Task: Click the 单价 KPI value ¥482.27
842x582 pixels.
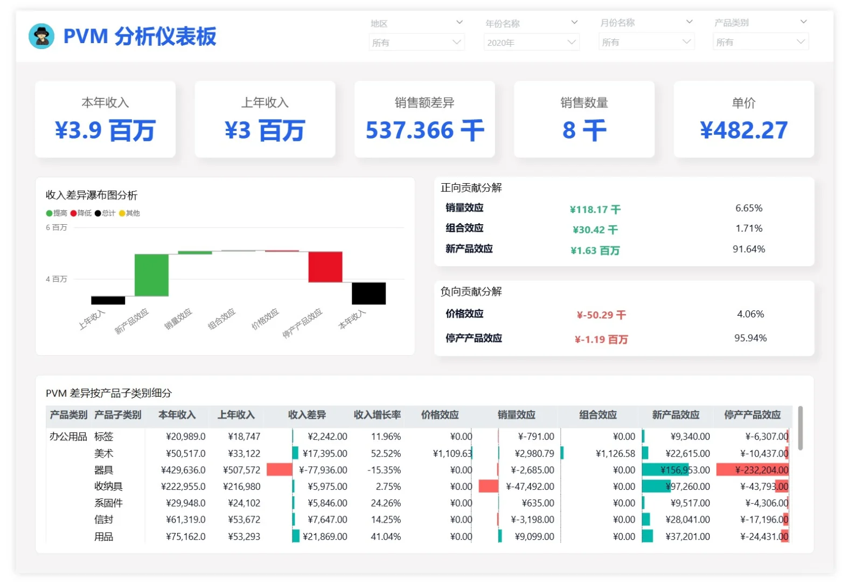Action: pos(743,129)
